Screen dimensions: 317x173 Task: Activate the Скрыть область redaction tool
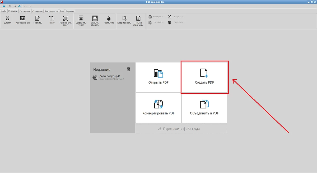click(x=95, y=21)
